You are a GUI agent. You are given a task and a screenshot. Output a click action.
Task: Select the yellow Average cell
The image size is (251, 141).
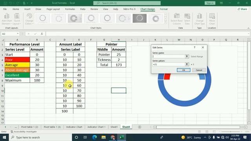[17, 65]
